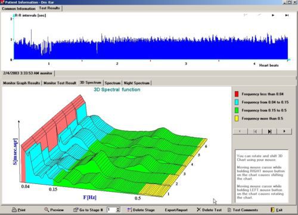Click the Delete Test X icon

(198, 210)
